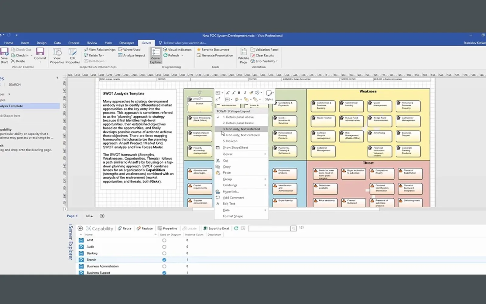Click the back arrow in iServer Explorer
This screenshot has height=304, width=486.
(x=80, y=228)
